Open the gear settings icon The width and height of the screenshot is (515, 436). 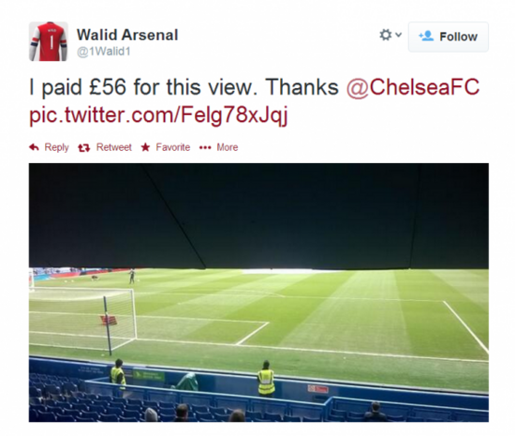click(x=386, y=35)
